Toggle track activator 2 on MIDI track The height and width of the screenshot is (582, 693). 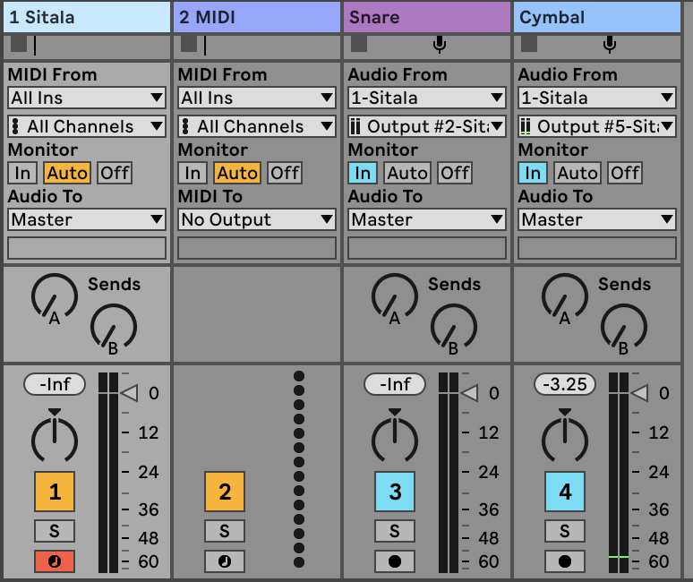(225, 492)
